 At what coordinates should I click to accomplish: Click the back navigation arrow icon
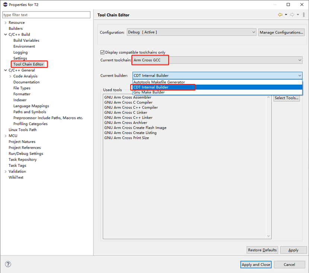pyautogui.click(x=281, y=15)
